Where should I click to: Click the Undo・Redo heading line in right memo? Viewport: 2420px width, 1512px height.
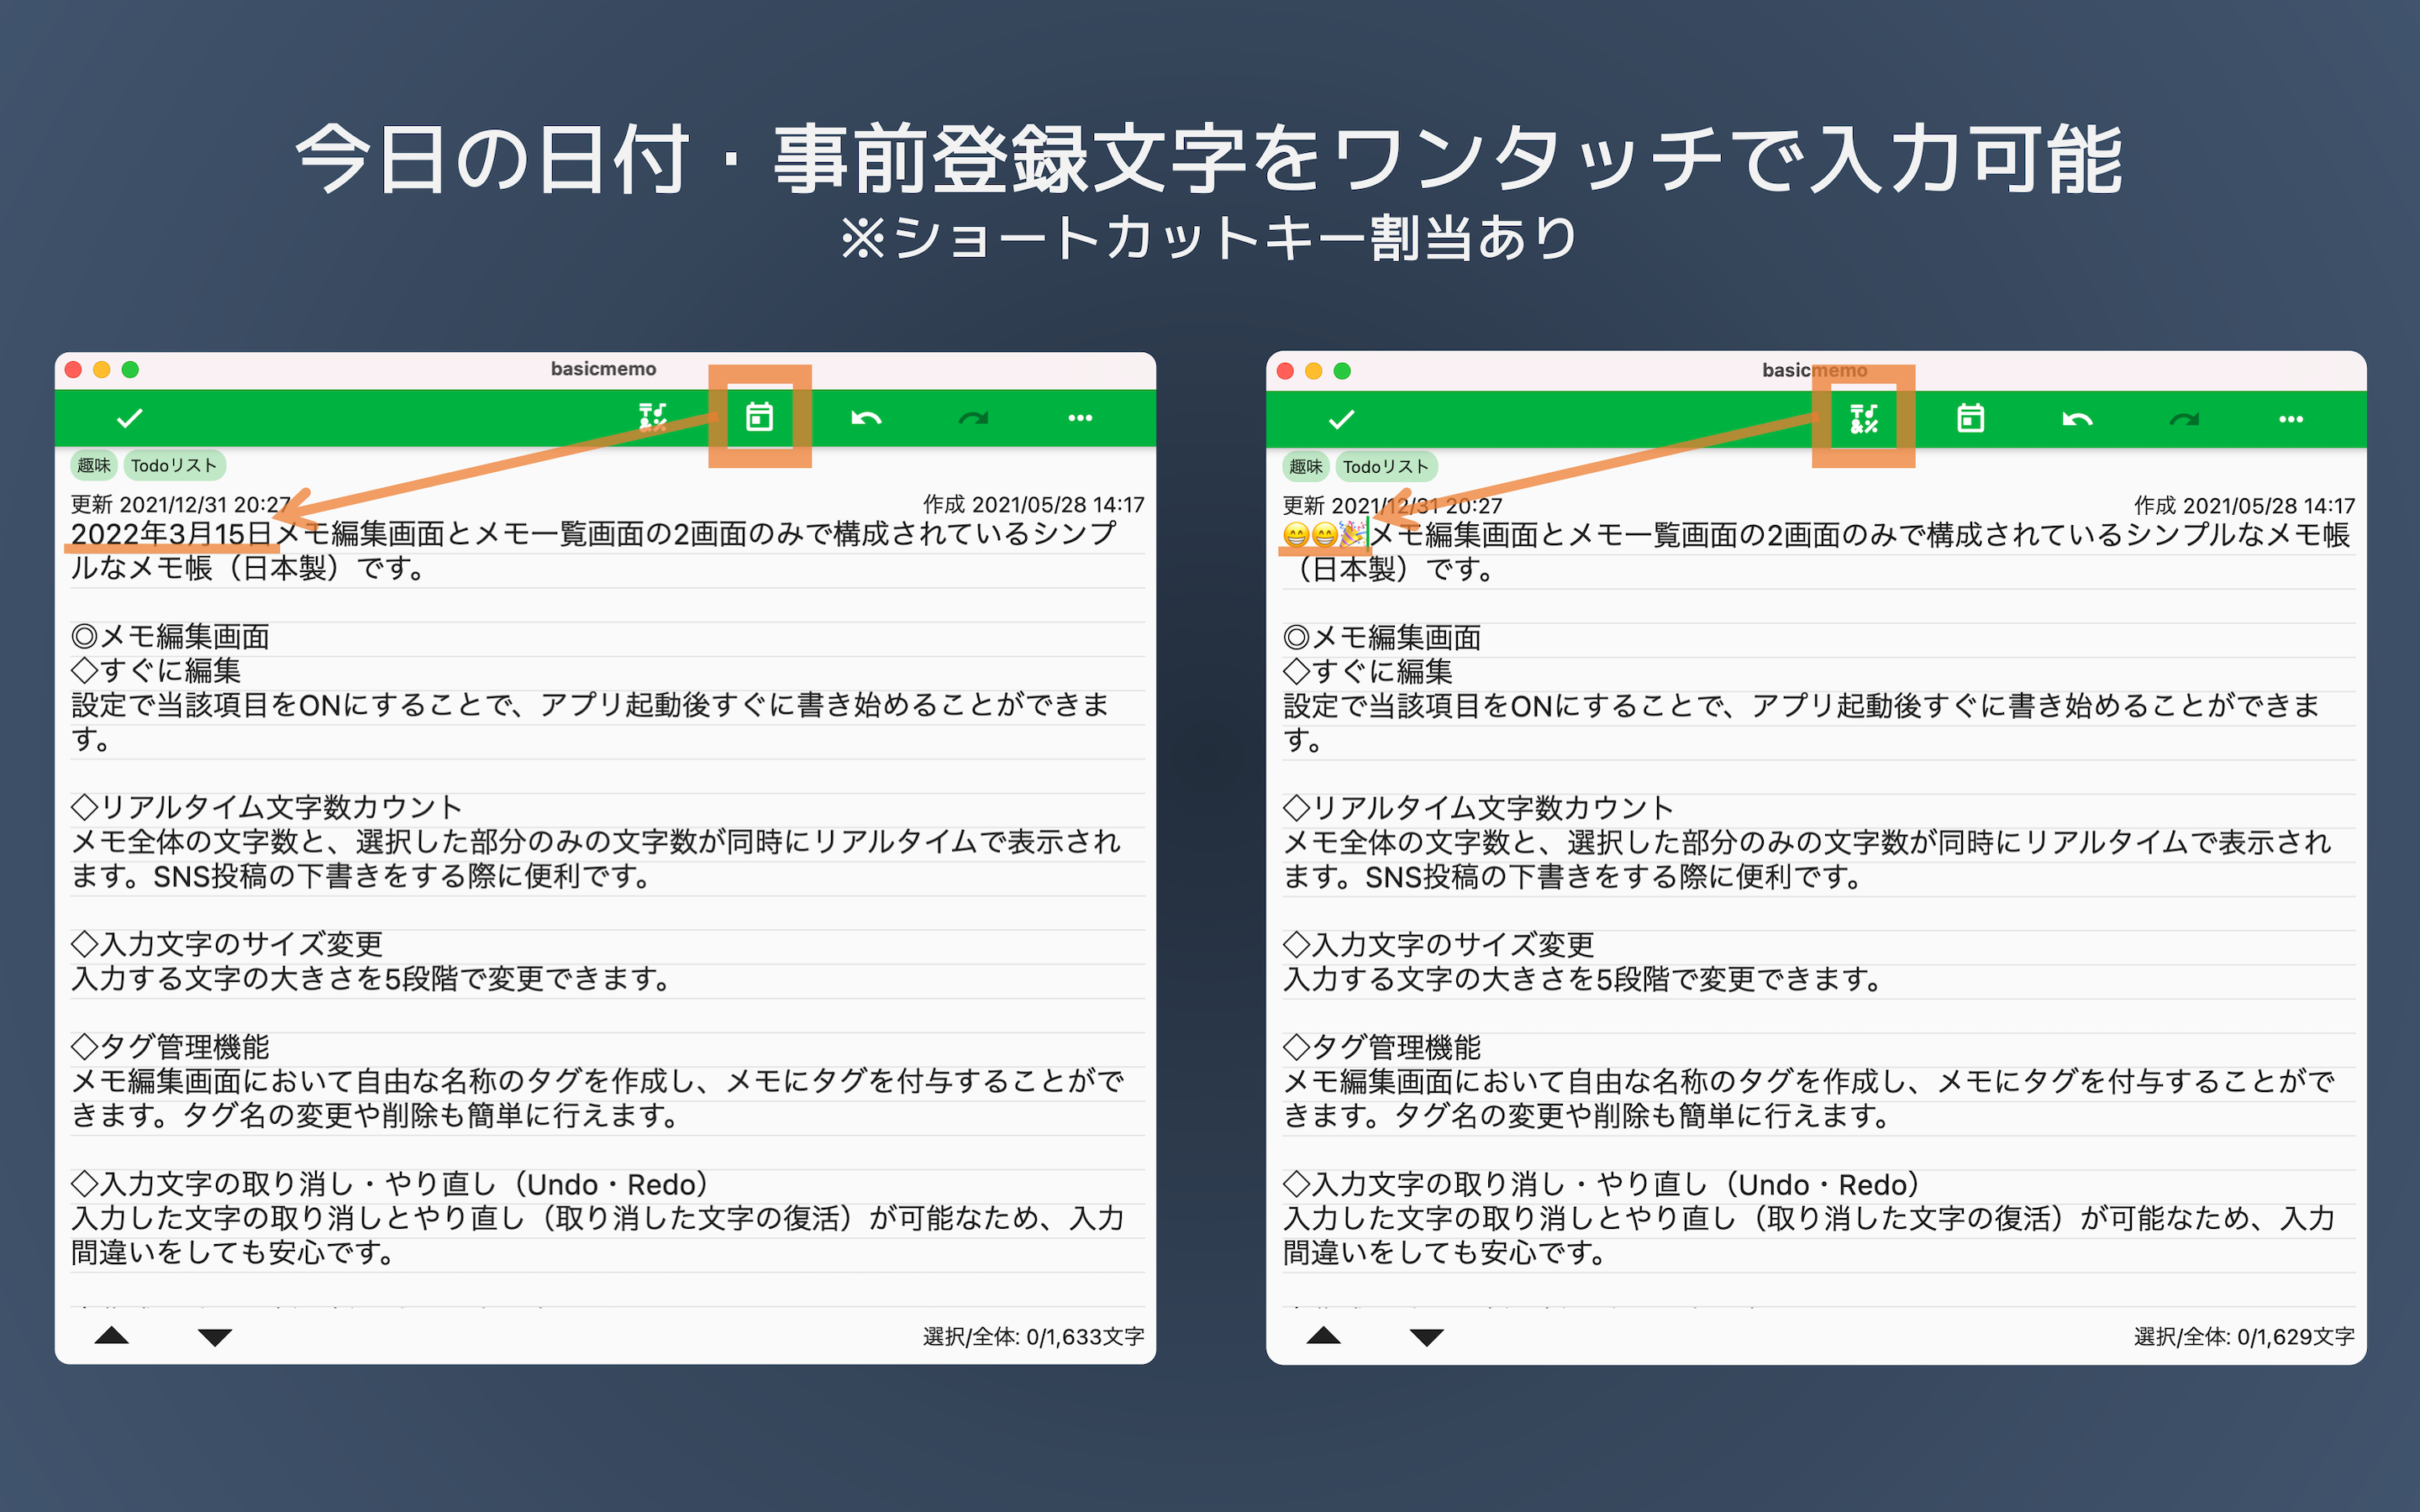pos(1602,1185)
